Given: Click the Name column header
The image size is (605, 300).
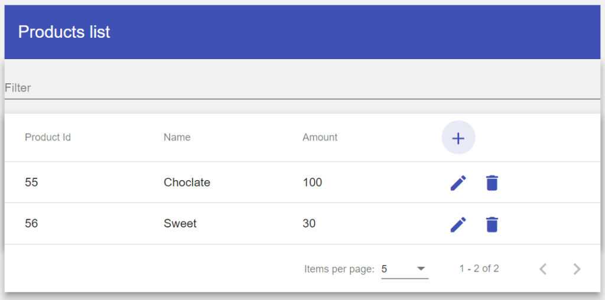Looking at the screenshot, I should tap(177, 137).
